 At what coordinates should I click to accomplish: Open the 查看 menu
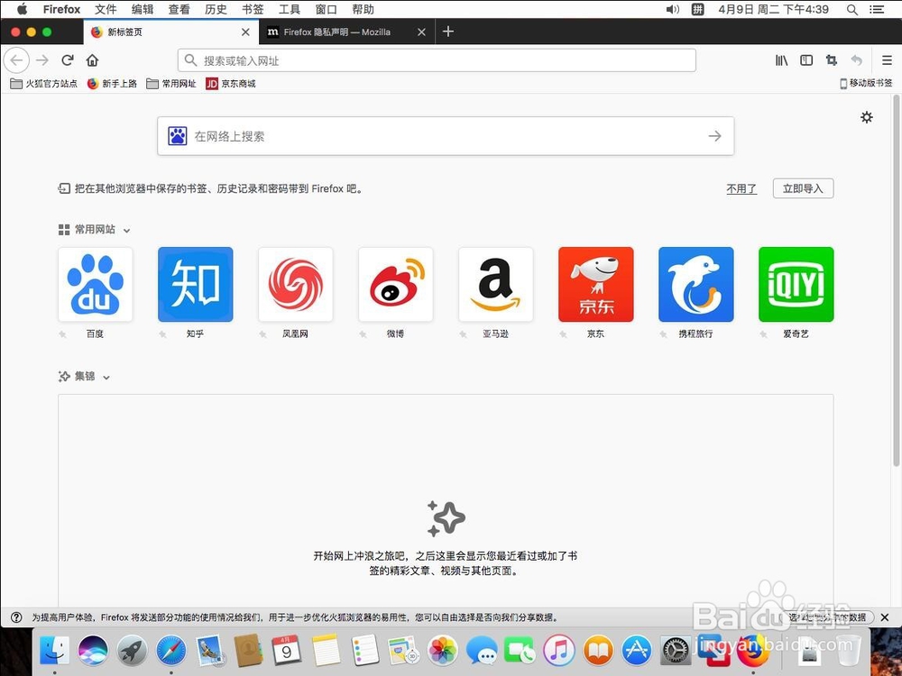(179, 9)
